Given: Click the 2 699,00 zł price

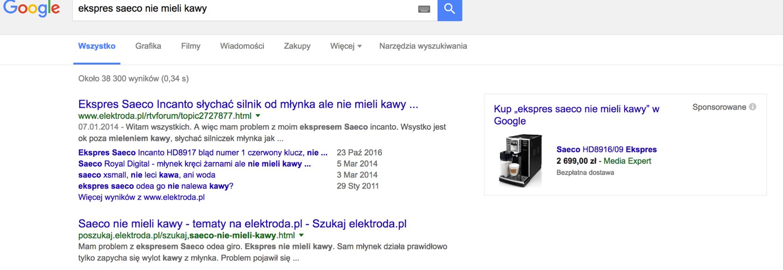Looking at the screenshot, I should 576,161.
